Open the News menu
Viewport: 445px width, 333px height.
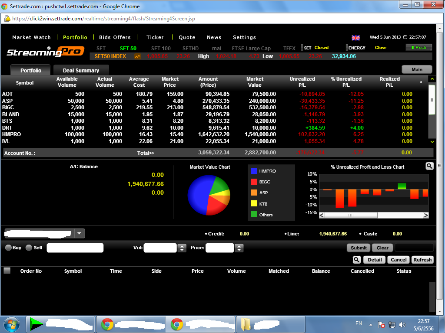214,37
